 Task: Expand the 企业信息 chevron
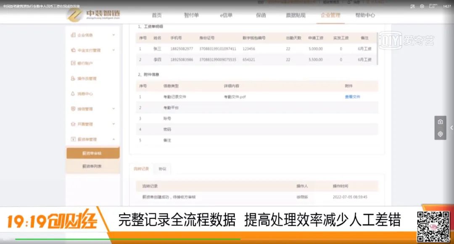tap(113, 35)
